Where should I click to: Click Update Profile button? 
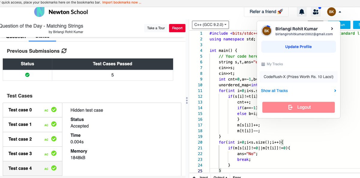[x=298, y=47]
